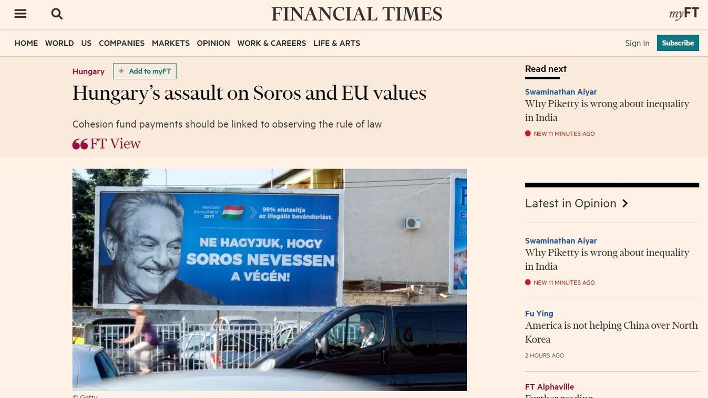Toggle Add to myFT for Hungary
The image size is (708, 398).
point(145,71)
